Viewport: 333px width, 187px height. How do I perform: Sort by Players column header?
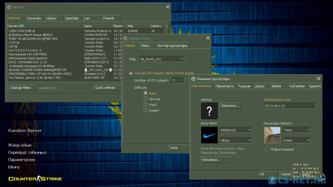click(119, 26)
